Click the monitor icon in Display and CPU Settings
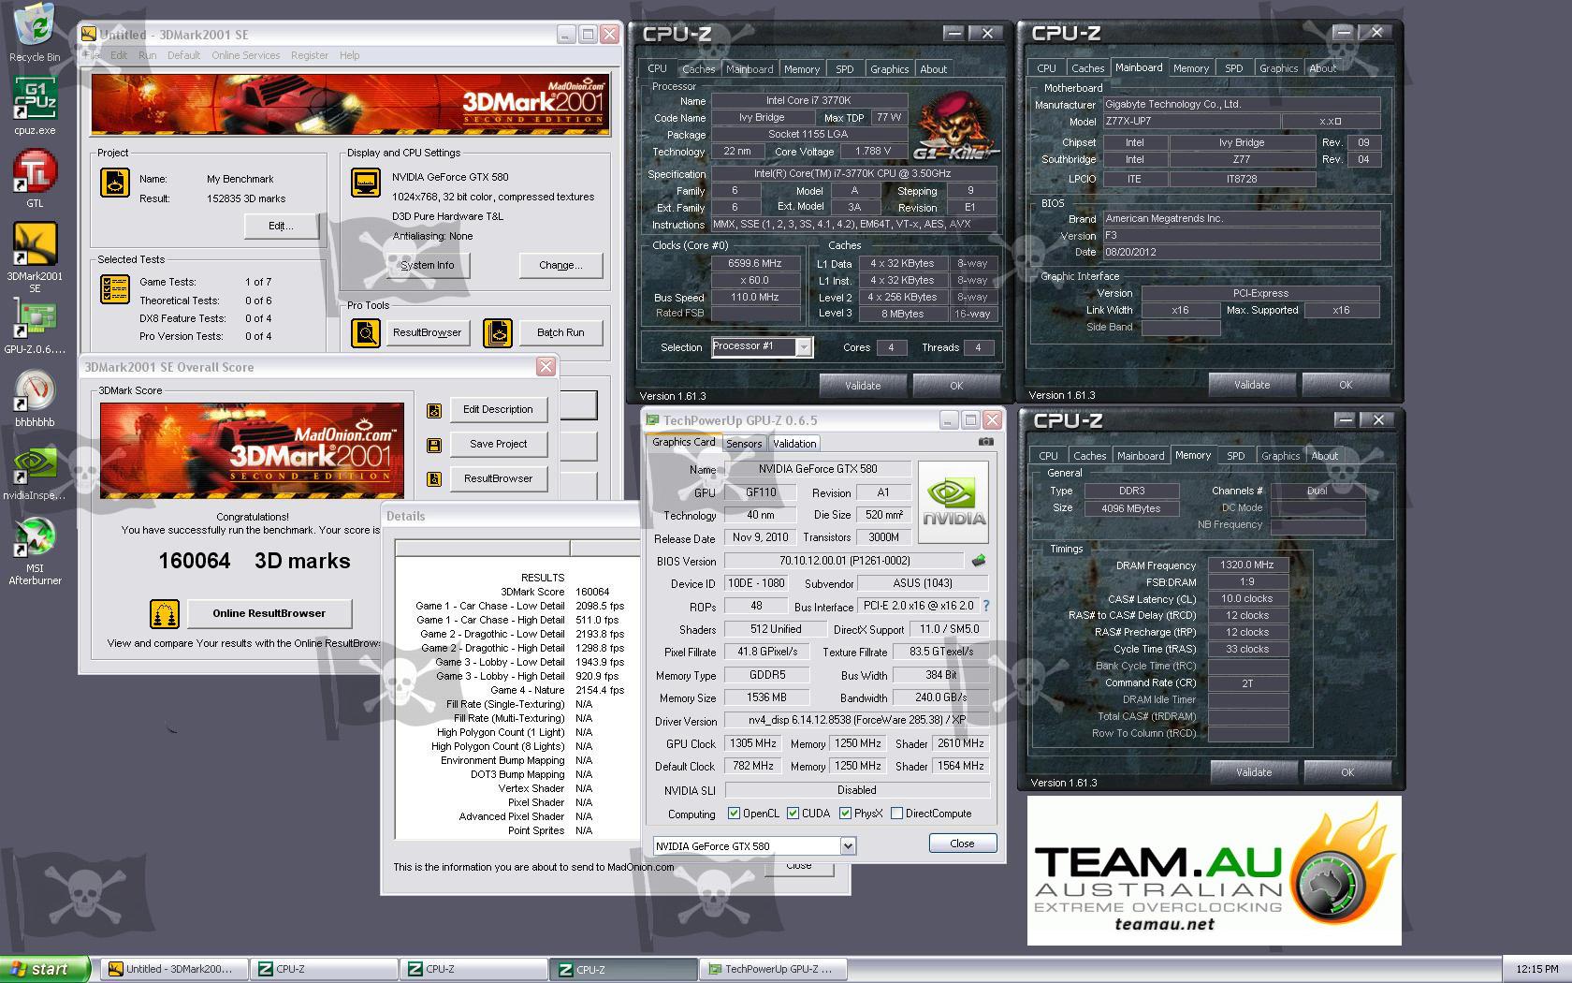 366,183
